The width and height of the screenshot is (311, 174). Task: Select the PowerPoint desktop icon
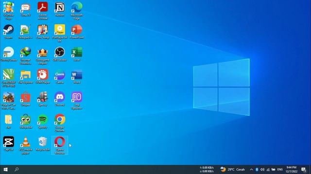pyautogui.click(x=77, y=31)
